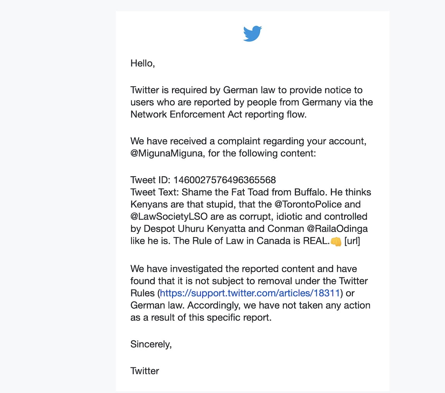Open the support.twitter.com/articles/18311 link
445x393 pixels.
tap(250, 293)
